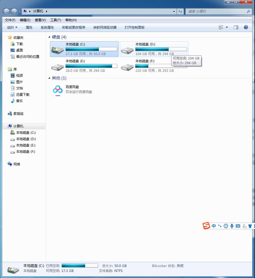Click the back navigation arrow

[x=6, y=12]
